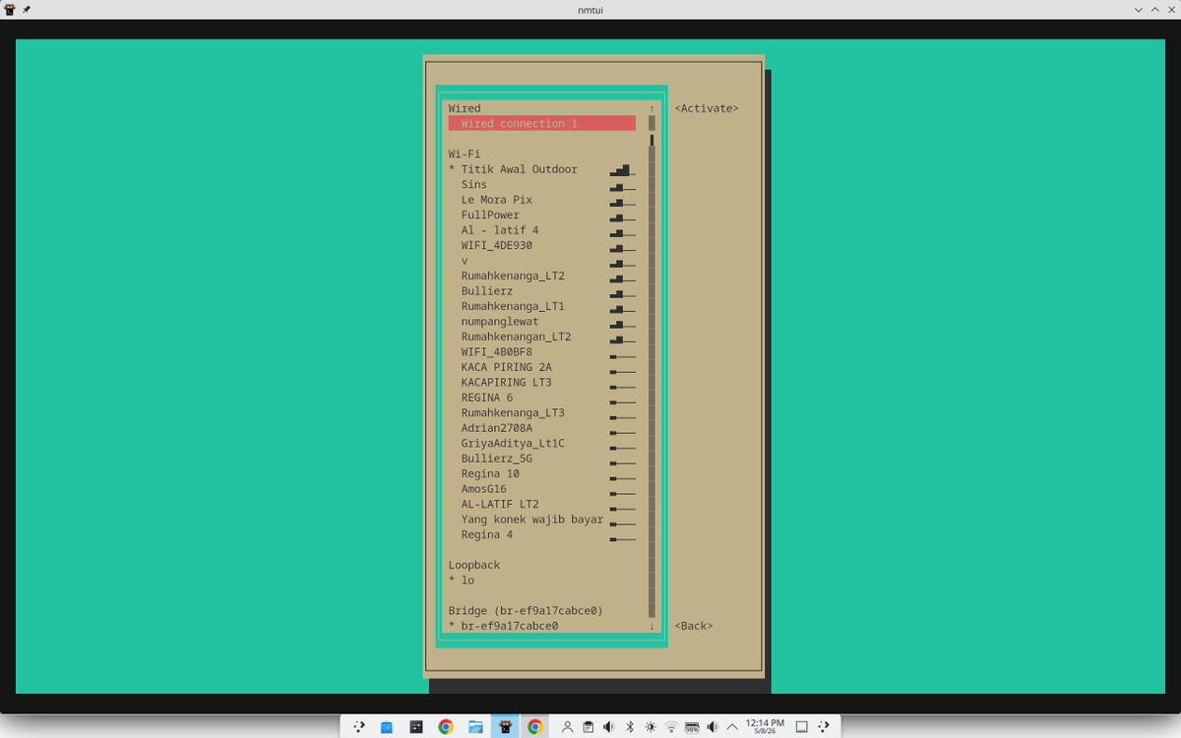Choose AmosG16 network

[541, 489]
